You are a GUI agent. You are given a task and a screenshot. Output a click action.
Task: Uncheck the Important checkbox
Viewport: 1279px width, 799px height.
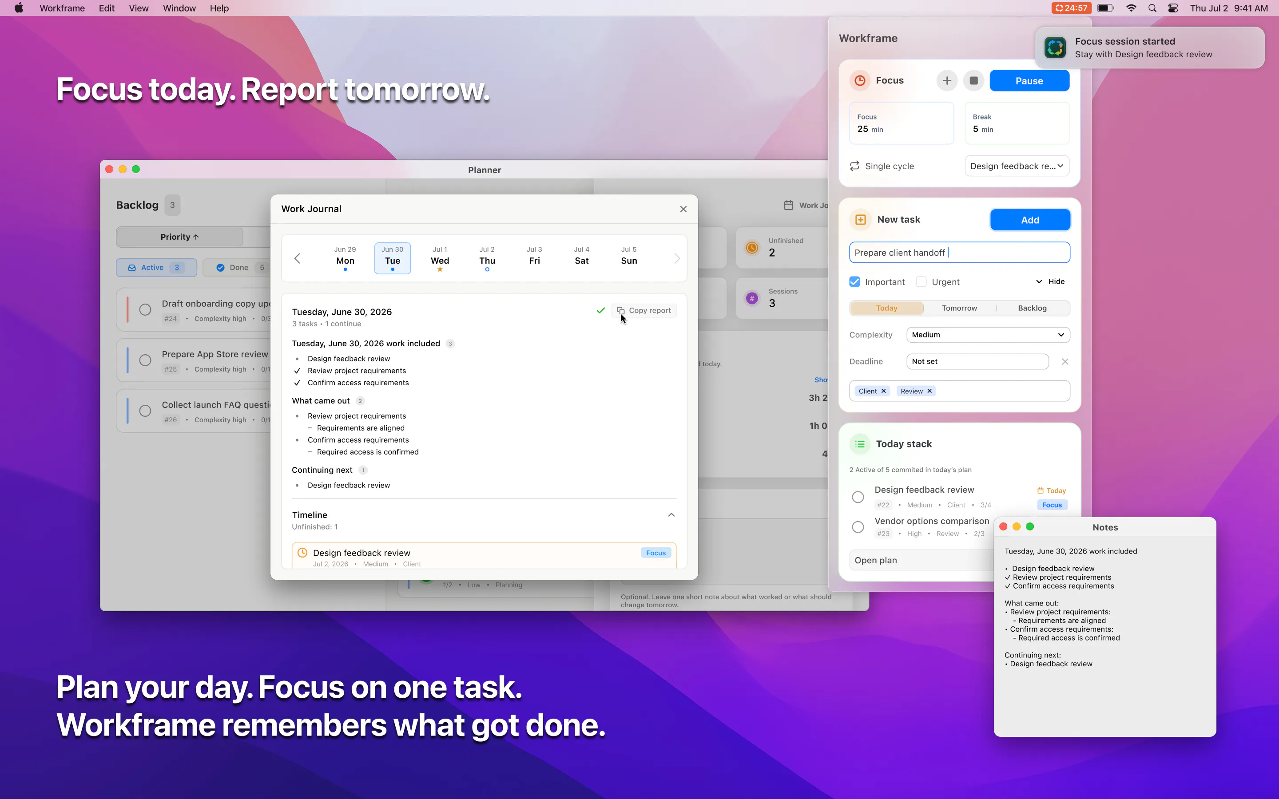[854, 282]
